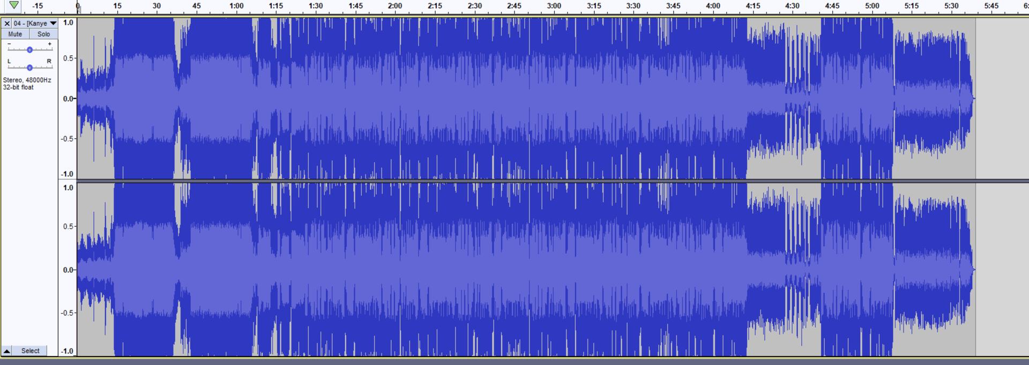Screen dimensions: 1029x365
Task: Click the 15 second mark on the timeline ruler
Action: (117, 6)
